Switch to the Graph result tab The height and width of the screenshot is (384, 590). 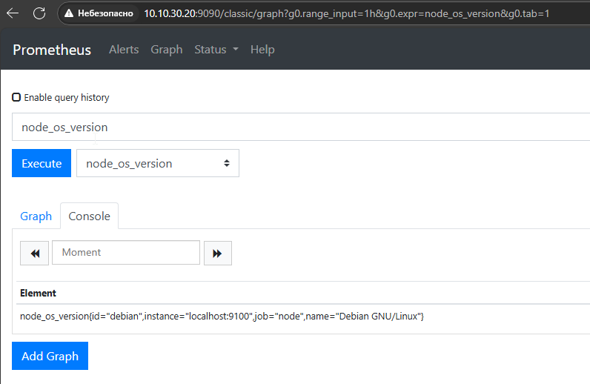[x=36, y=216]
